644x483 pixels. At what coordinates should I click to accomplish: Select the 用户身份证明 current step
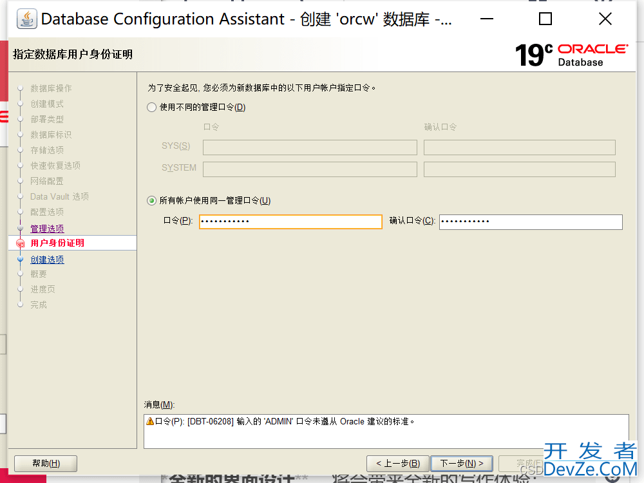tap(57, 243)
